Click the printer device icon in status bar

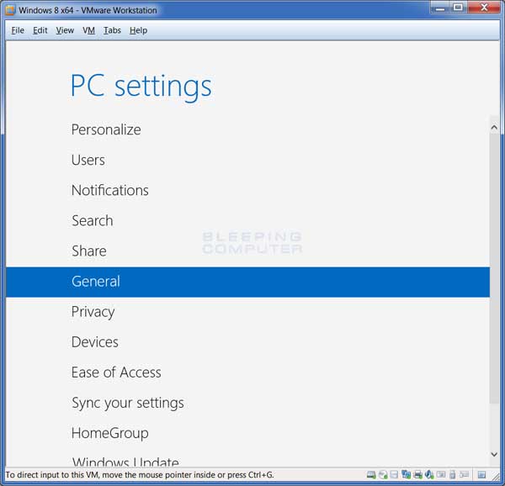418,474
